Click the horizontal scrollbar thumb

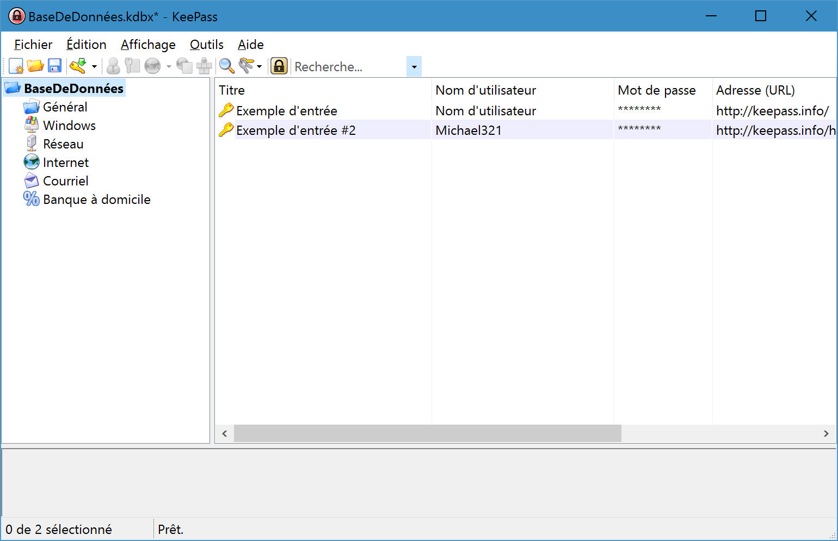tap(428, 434)
